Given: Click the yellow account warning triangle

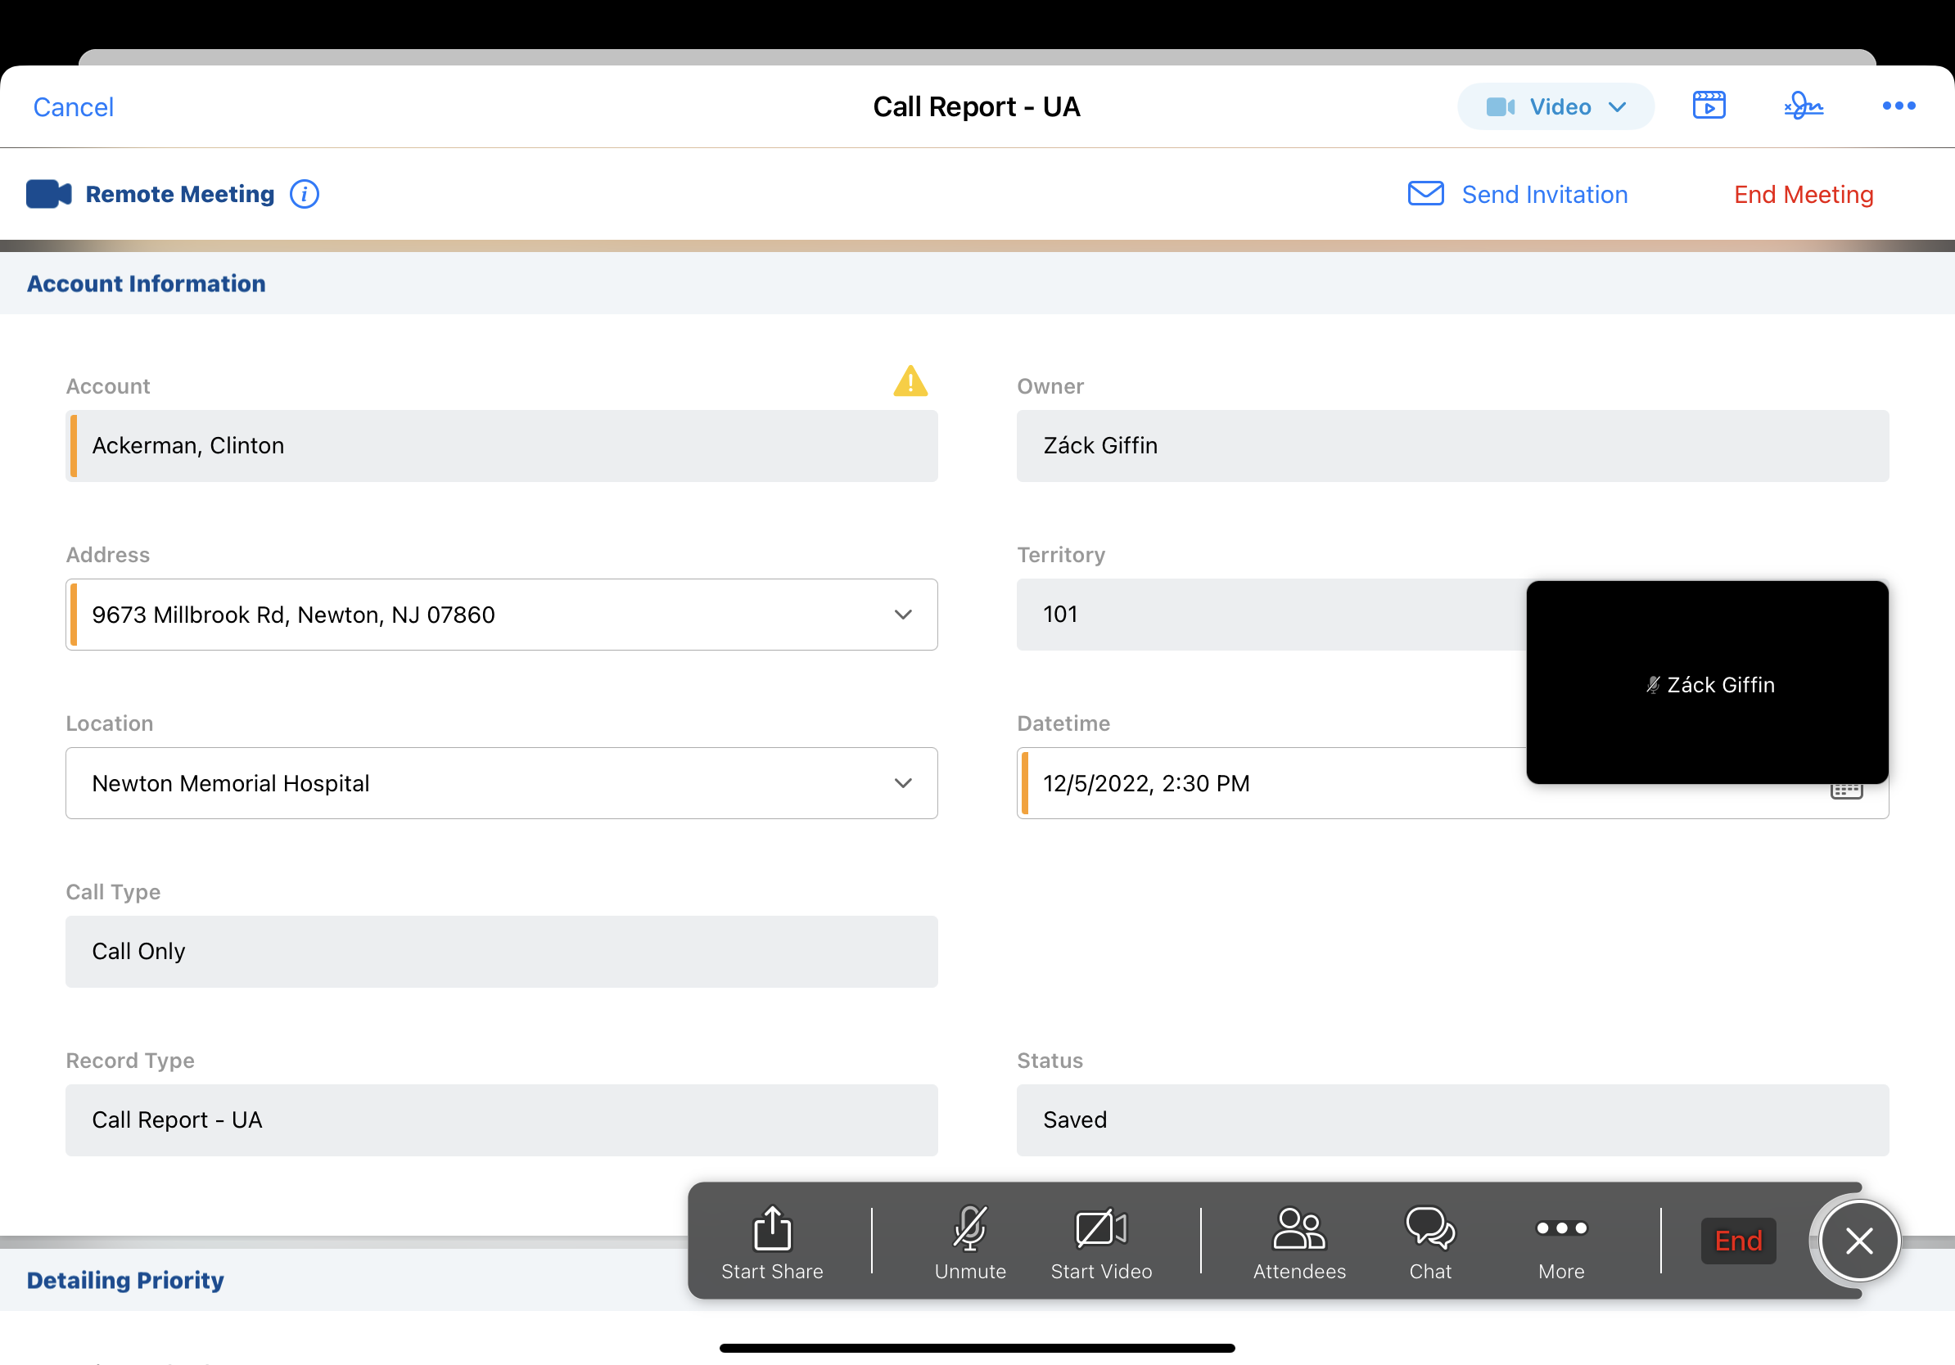Looking at the screenshot, I should (910, 381).
